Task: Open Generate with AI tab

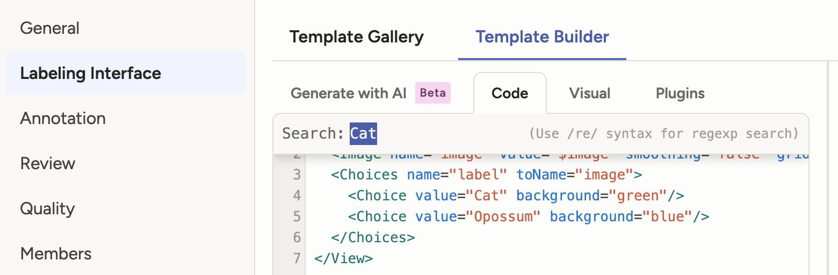Action: pyautogui.click(x=349, y=93)
